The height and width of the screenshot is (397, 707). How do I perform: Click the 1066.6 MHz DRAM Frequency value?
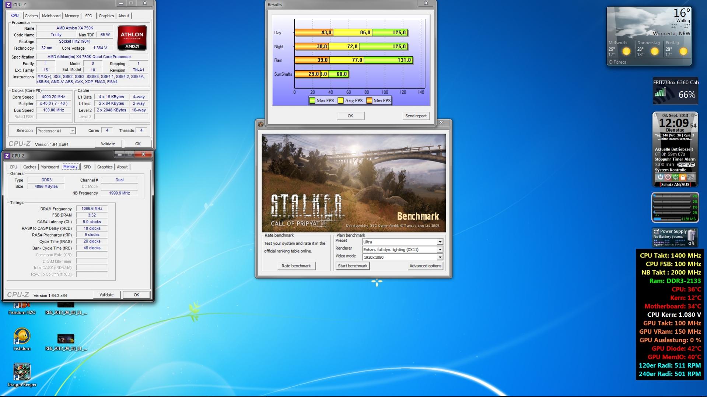pyautogui.click(x=92, y=209)
